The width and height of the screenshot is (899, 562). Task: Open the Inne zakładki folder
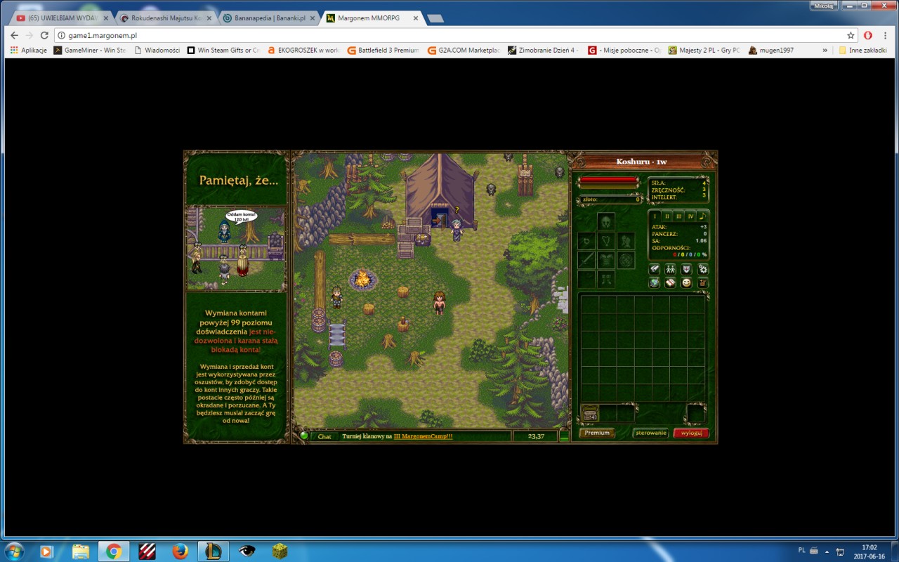pos(863,51)
